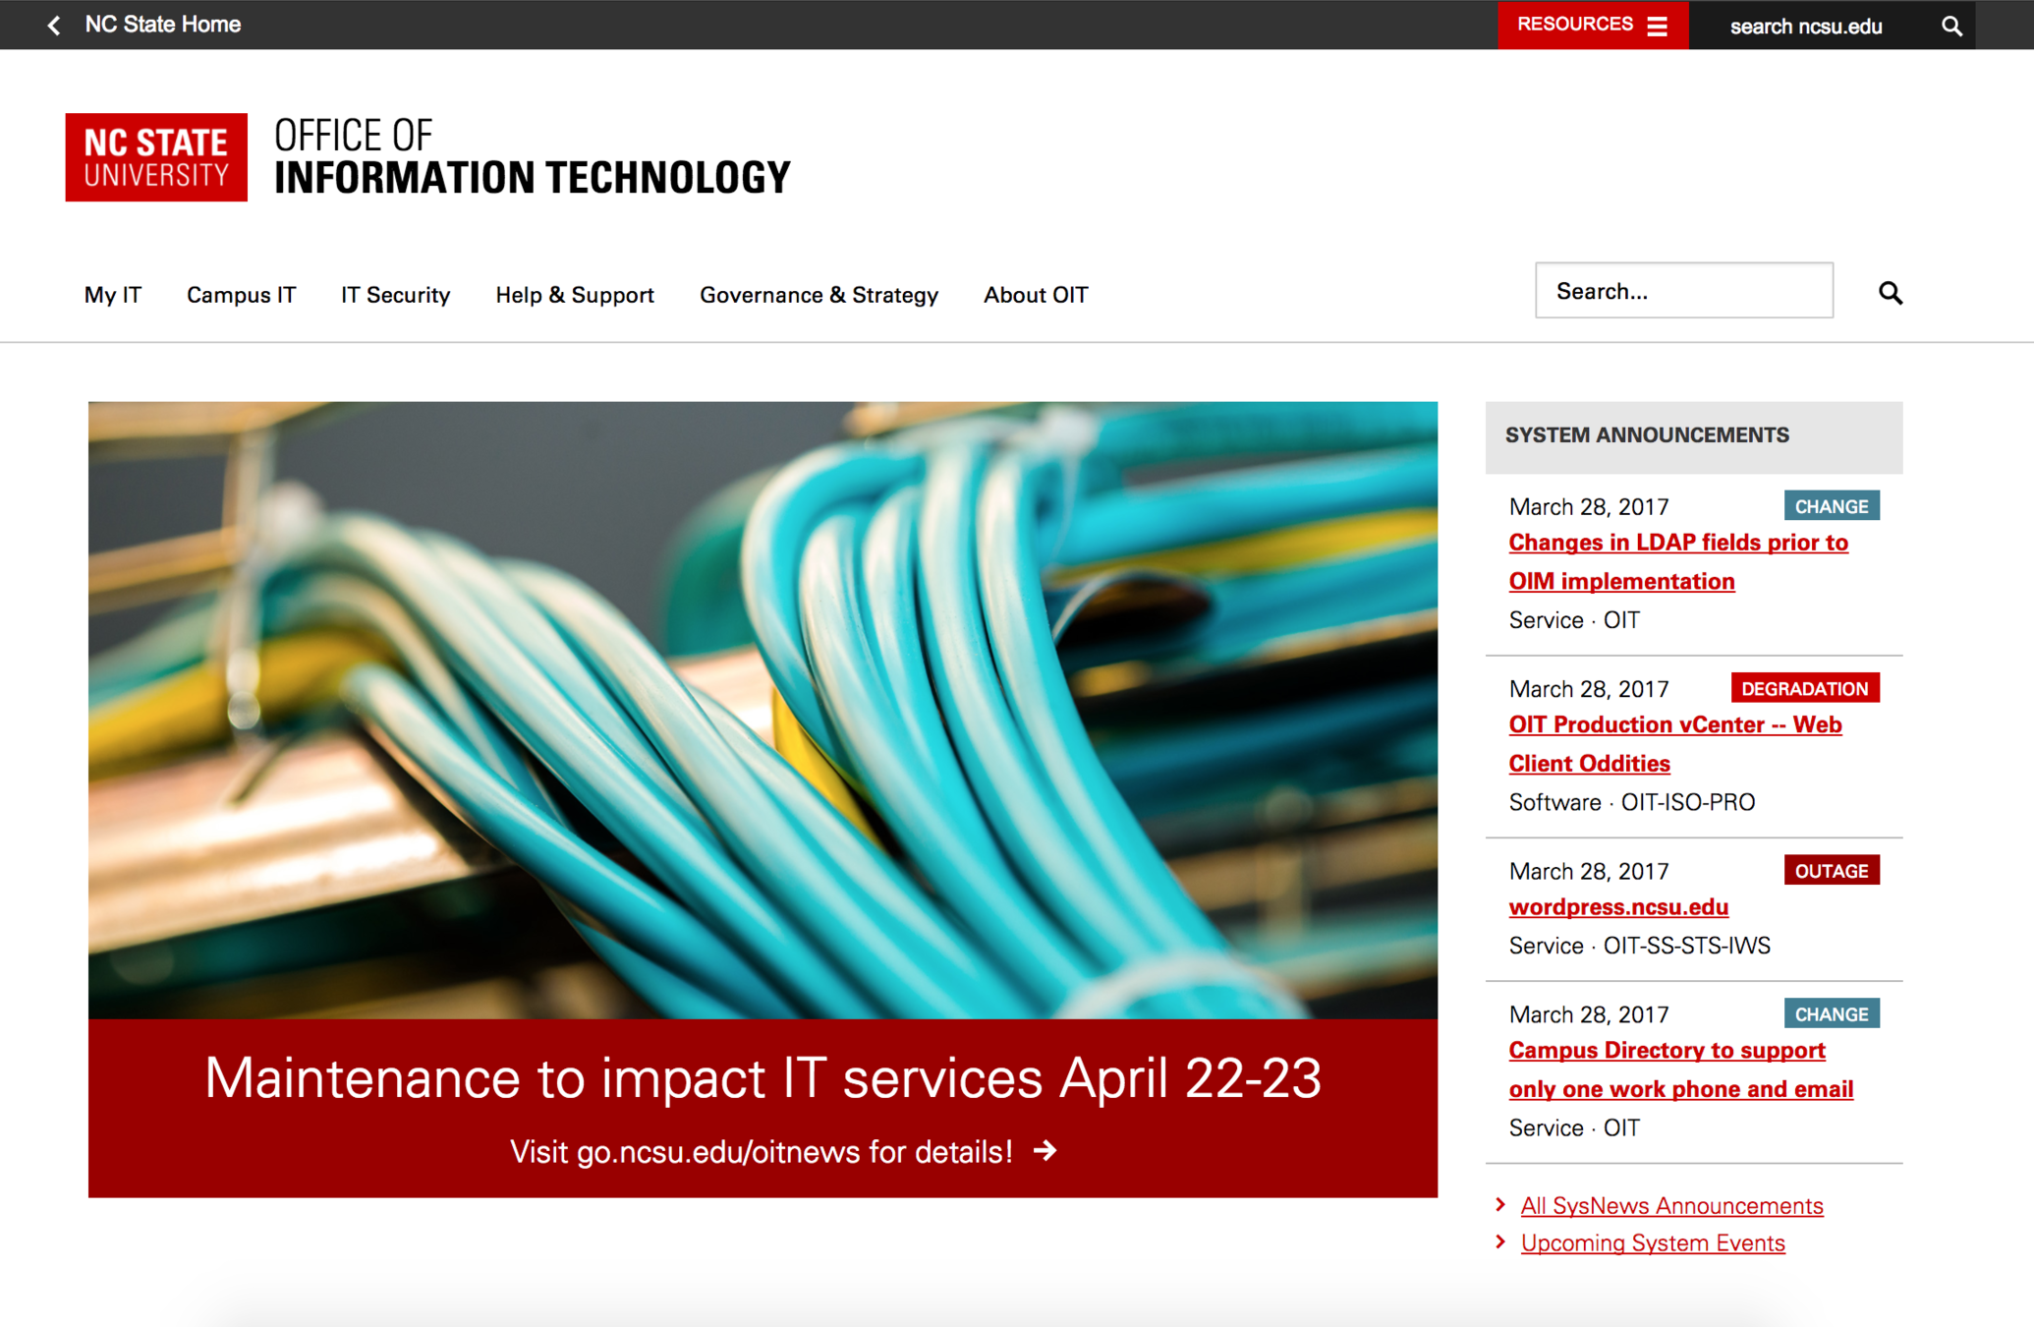Click the back arrow beside NC State Home
The width and height of the screenshot is (2034, 1327).
[x=54, y=25]
